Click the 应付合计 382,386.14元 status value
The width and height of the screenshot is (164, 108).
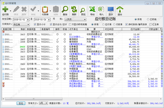click(93, 103)
